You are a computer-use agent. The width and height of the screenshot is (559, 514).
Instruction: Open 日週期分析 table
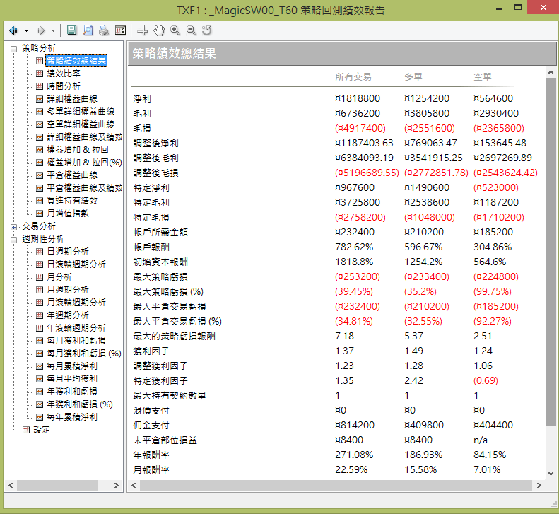pos(68,252)
